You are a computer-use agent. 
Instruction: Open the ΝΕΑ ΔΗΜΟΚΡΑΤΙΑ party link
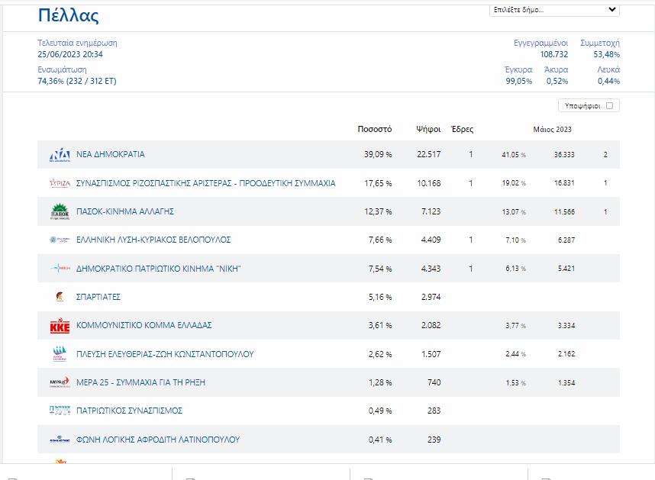(x=110, y=154)
